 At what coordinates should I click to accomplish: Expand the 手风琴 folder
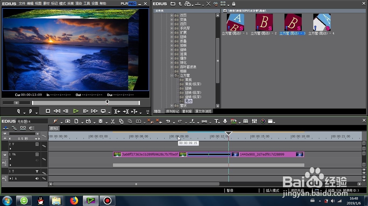click(171, 28)
